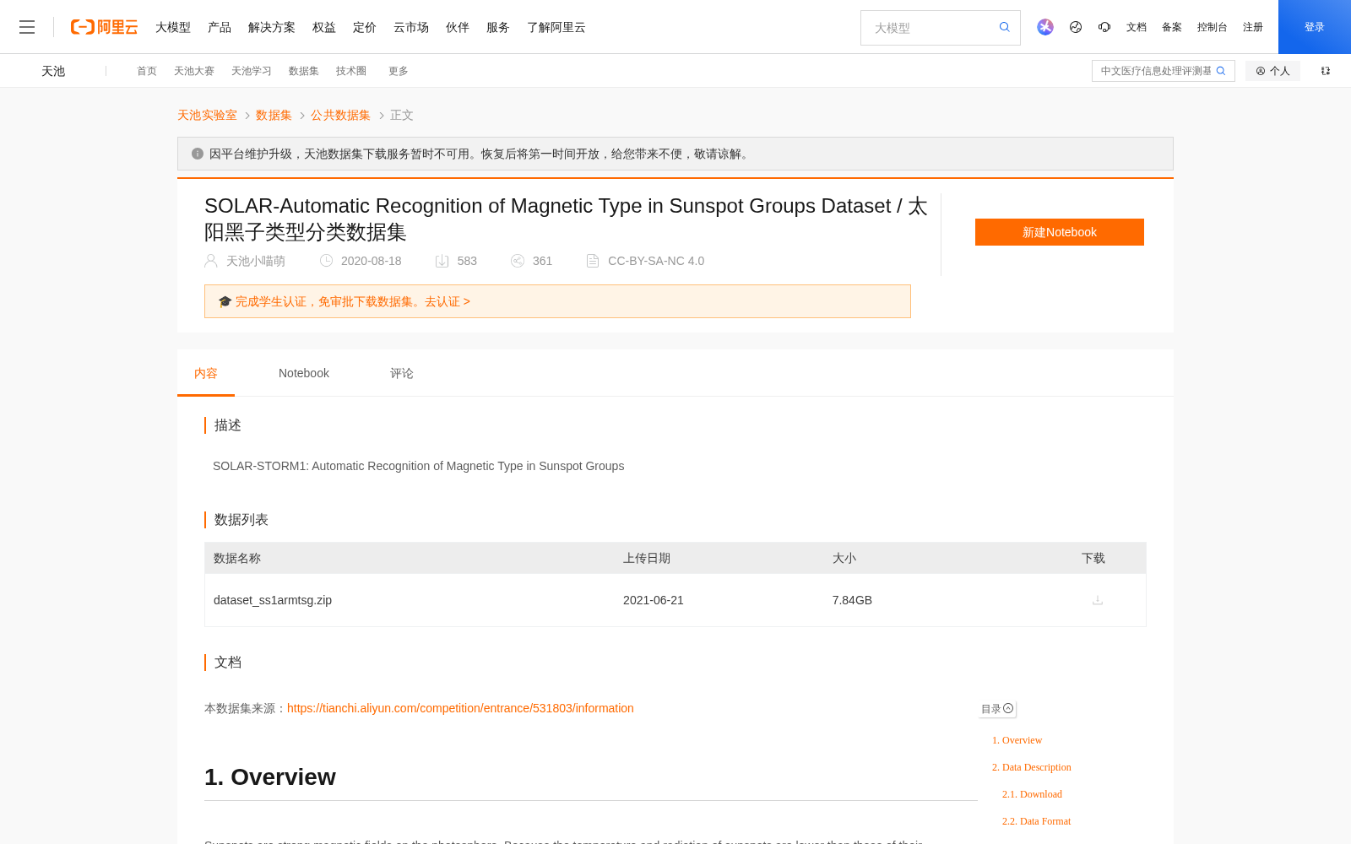Click the 天池小喵萌 author name
The width and height of the screenshot is (1351, 844).
256,261
